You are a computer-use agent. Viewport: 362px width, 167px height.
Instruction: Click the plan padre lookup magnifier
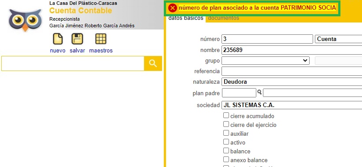[x=259, y=92]
